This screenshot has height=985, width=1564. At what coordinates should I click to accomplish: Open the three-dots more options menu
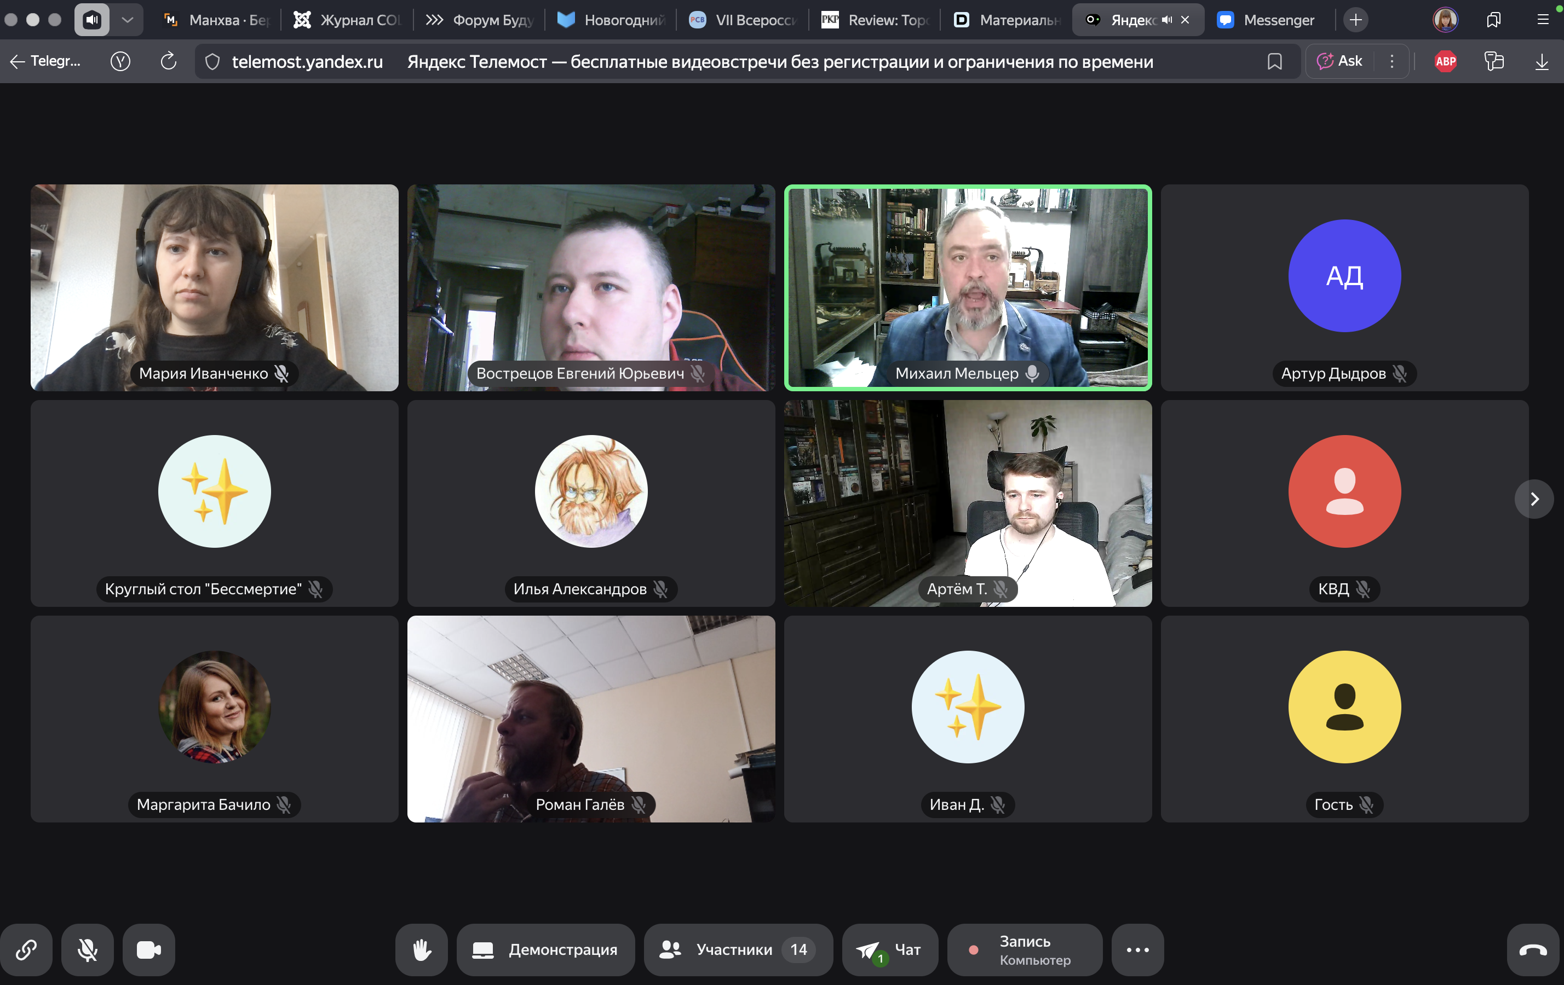1137,950
